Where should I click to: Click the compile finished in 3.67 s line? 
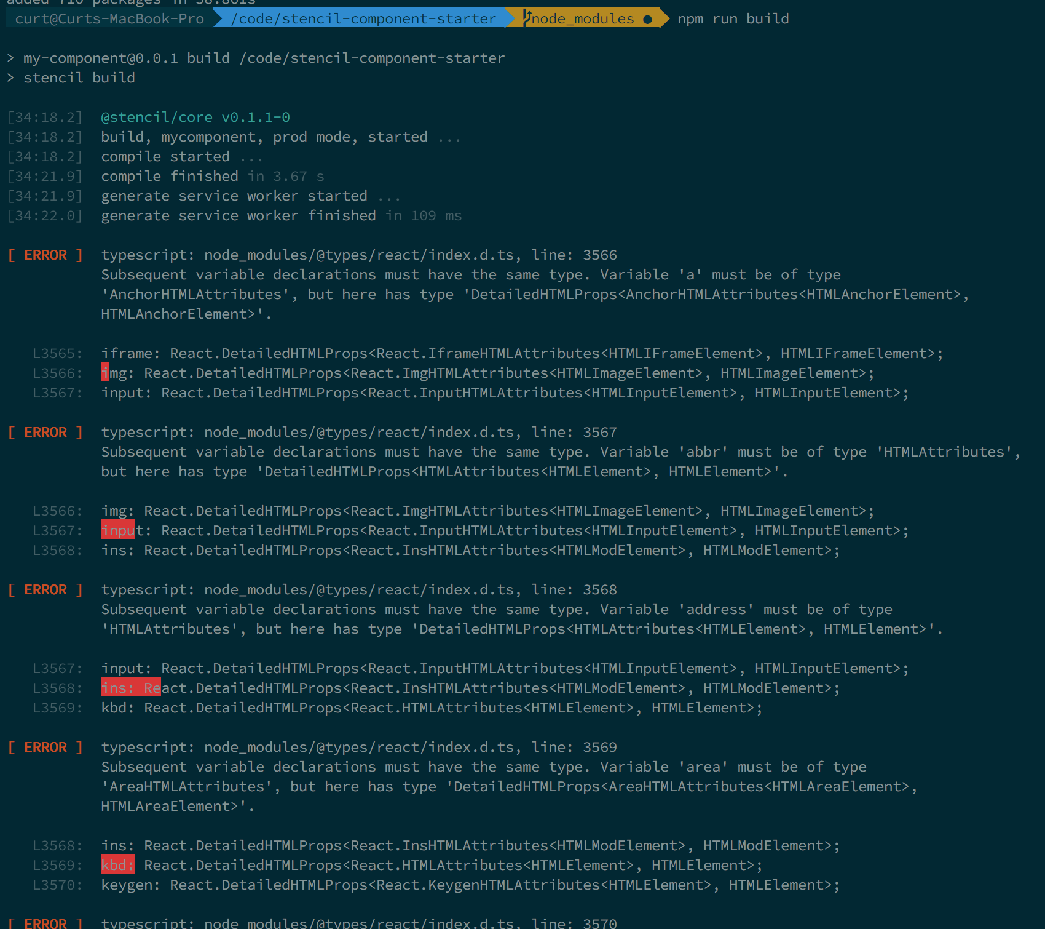pos(212,176)
